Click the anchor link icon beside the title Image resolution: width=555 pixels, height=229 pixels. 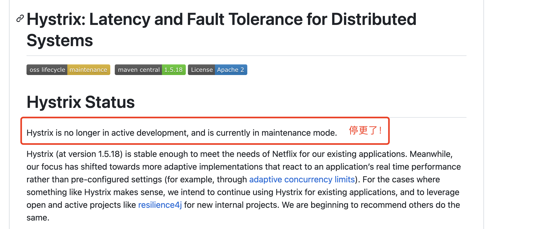20,19
